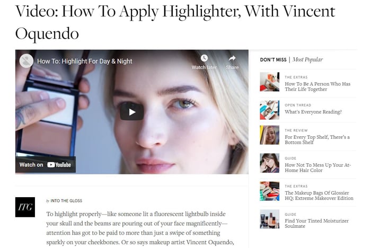Open 'Find Your Tinted Moisturizer Soulmate'
Image resolution: width=371 pixels, height=248 pixels.
tap(316, 224)
